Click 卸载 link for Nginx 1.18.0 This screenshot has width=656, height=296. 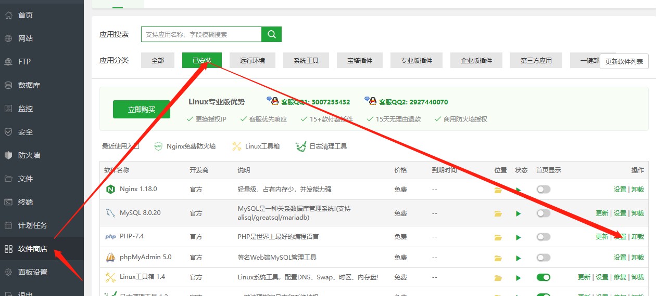[638, 190]
